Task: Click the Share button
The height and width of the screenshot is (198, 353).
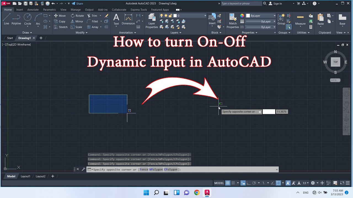Action: 77,4
